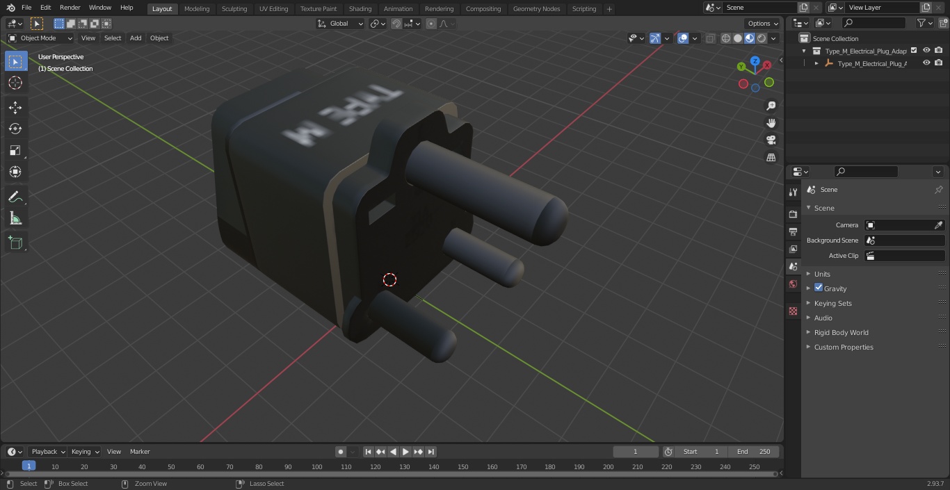Select wireframe viewport shading

[726, 38]
